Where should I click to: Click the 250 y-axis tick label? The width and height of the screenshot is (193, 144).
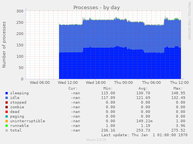coord(20,23)
